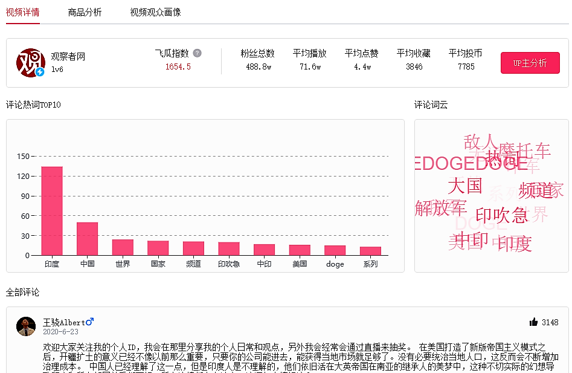Click the 平均投币 value 7785
The height and width of the screenshot is (373, 572).
coord(466,66)
